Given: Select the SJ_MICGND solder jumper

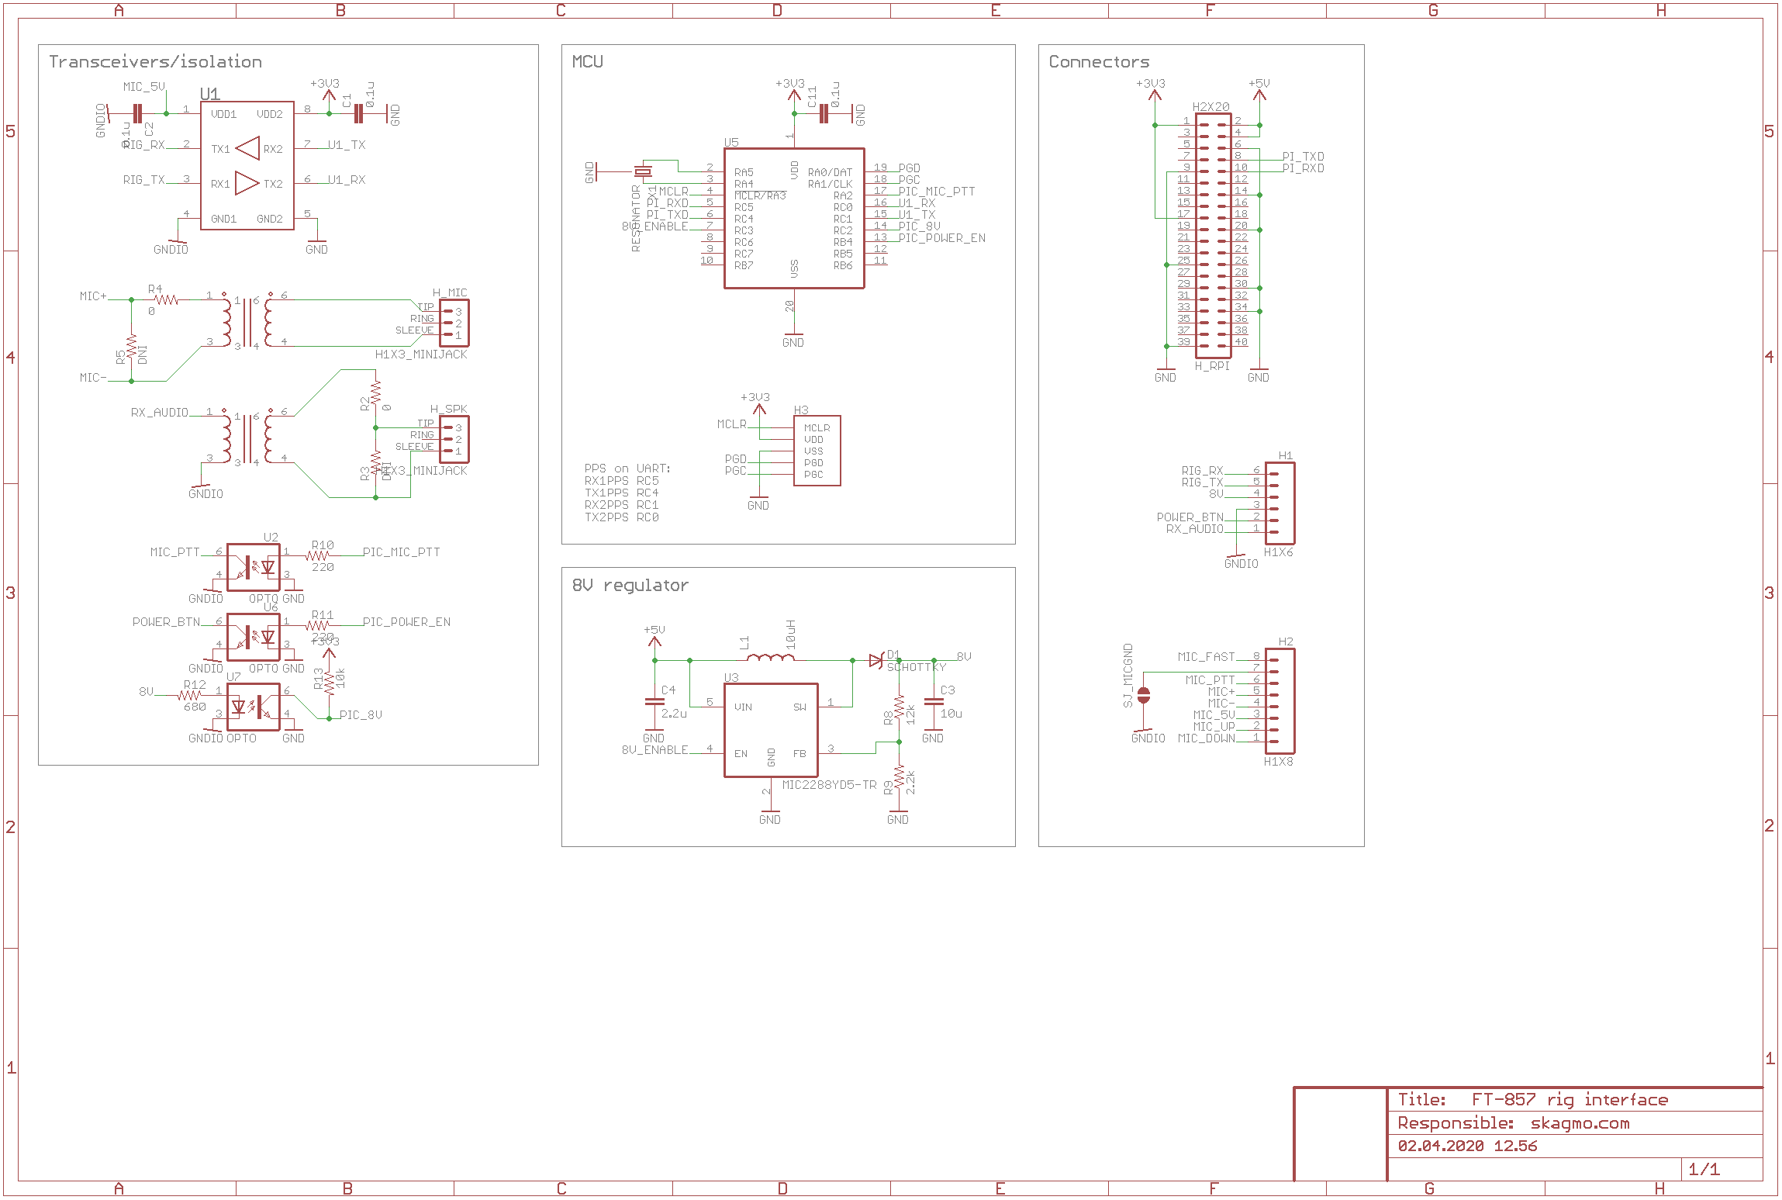Looking at the screenshot, I should coord(1143,695).
